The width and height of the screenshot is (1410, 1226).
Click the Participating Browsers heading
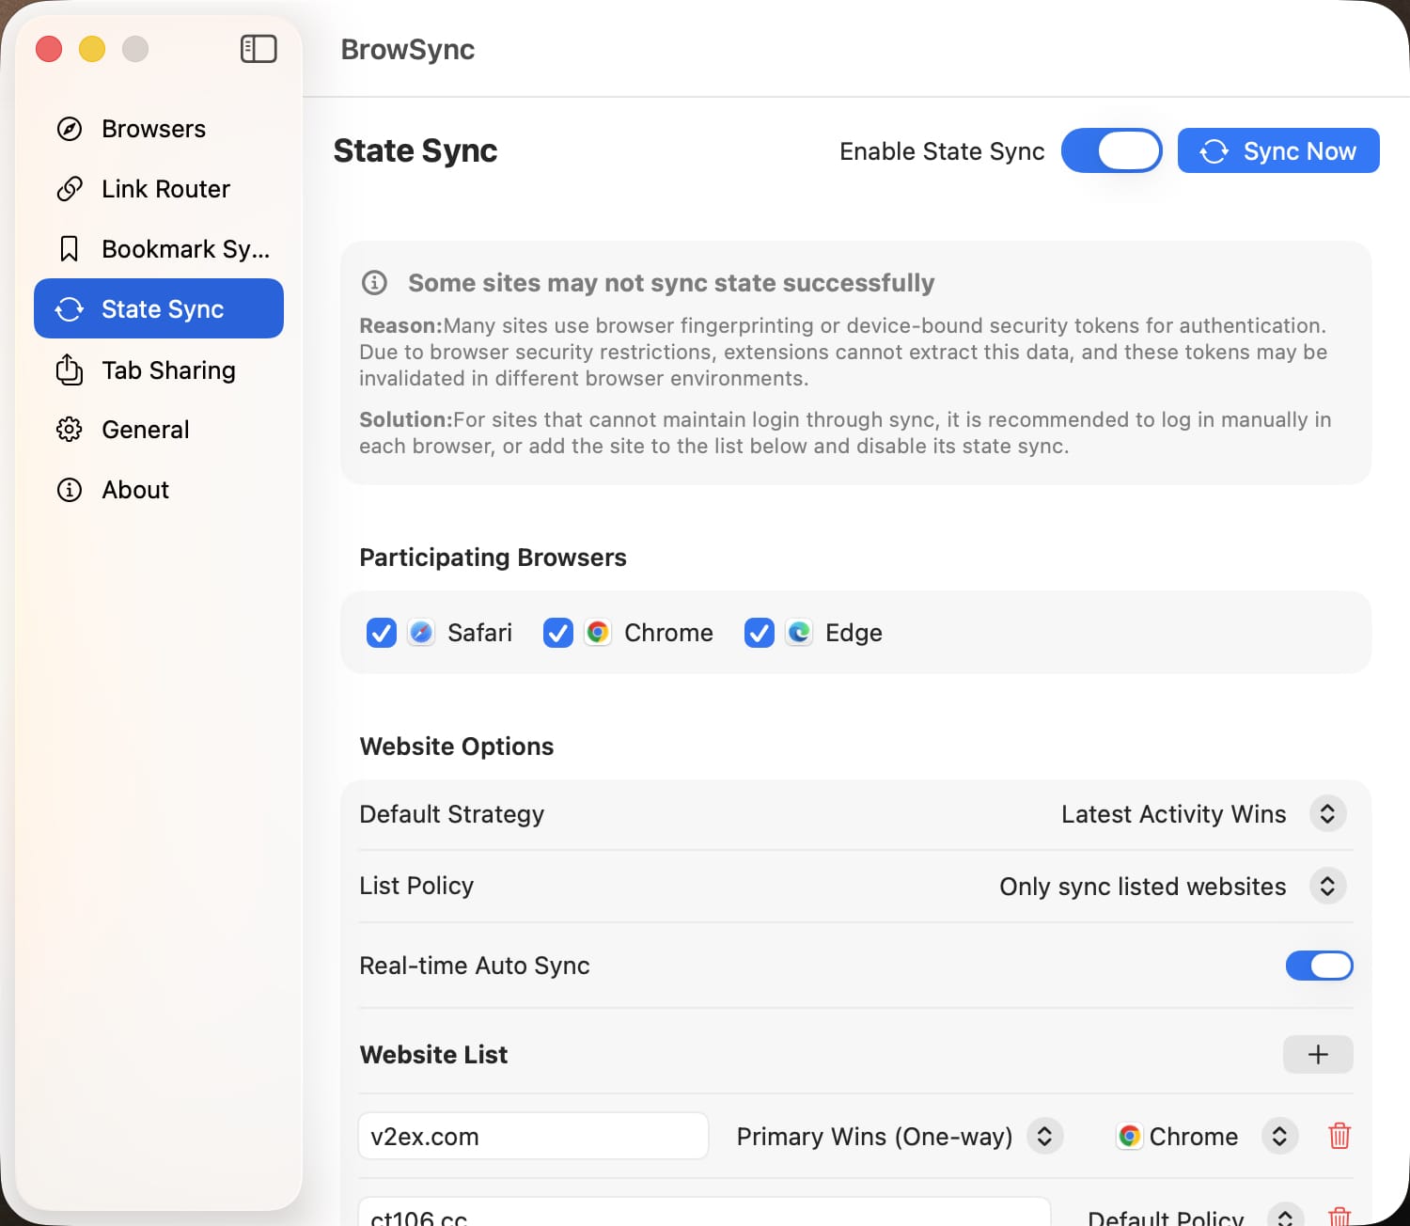click(x=493, y=558)
